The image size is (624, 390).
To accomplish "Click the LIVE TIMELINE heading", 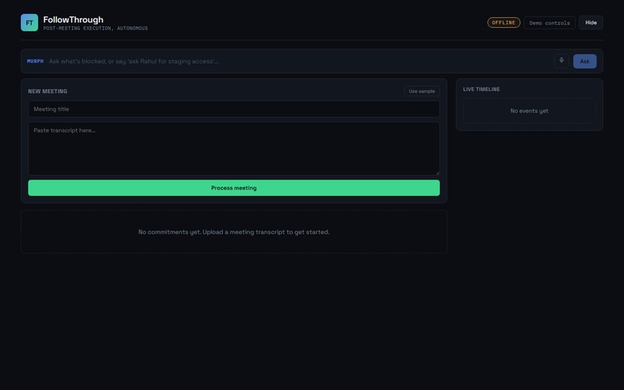I will [481, 89].
